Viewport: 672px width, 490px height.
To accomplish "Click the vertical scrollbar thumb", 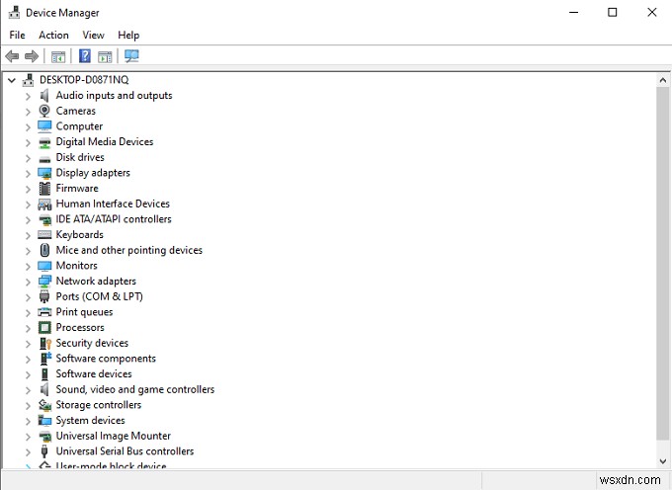I will coord(662,264).
